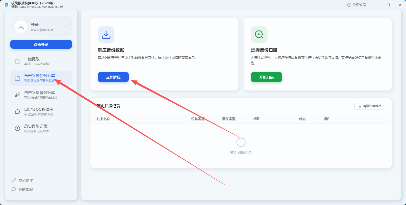
Task: Click the 时间 column header
Action: click(x=256, y=119)
